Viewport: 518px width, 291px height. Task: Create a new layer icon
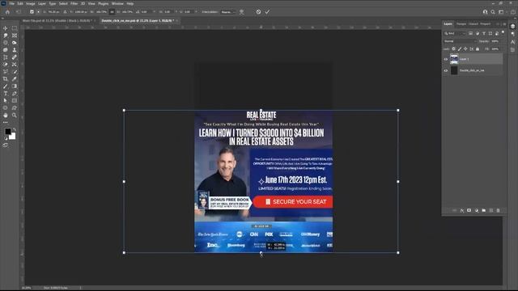pos(491,210)
